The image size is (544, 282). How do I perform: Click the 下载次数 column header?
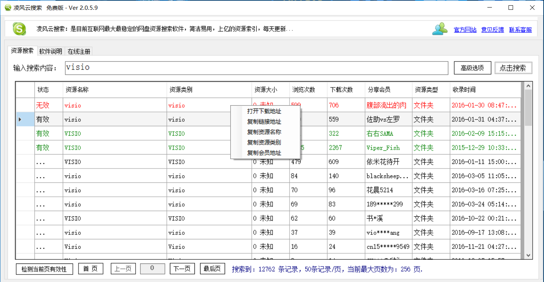tap(346, 90)
